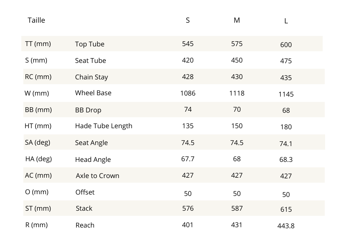Click the BB Drop row label
This screenshot has width=344, height=243.
[x=88, y=110]
